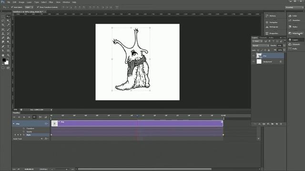This screenshot has width=305, height=171.
Task: Open the Properties collapsed panel
Action: click(272, 33)
